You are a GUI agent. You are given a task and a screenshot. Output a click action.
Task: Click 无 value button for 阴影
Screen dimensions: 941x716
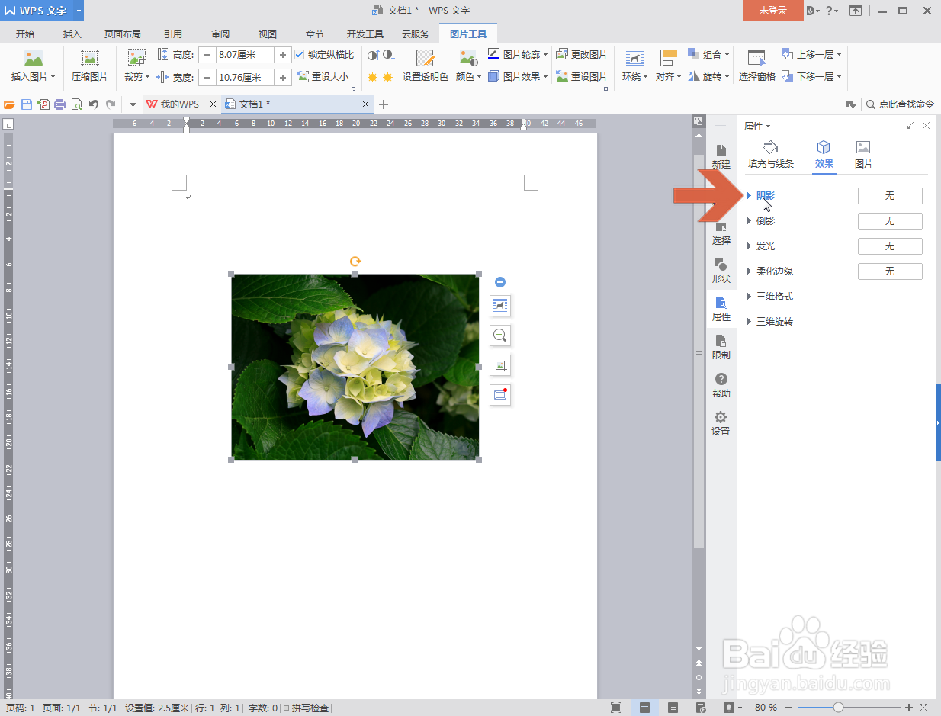(890, 196)
